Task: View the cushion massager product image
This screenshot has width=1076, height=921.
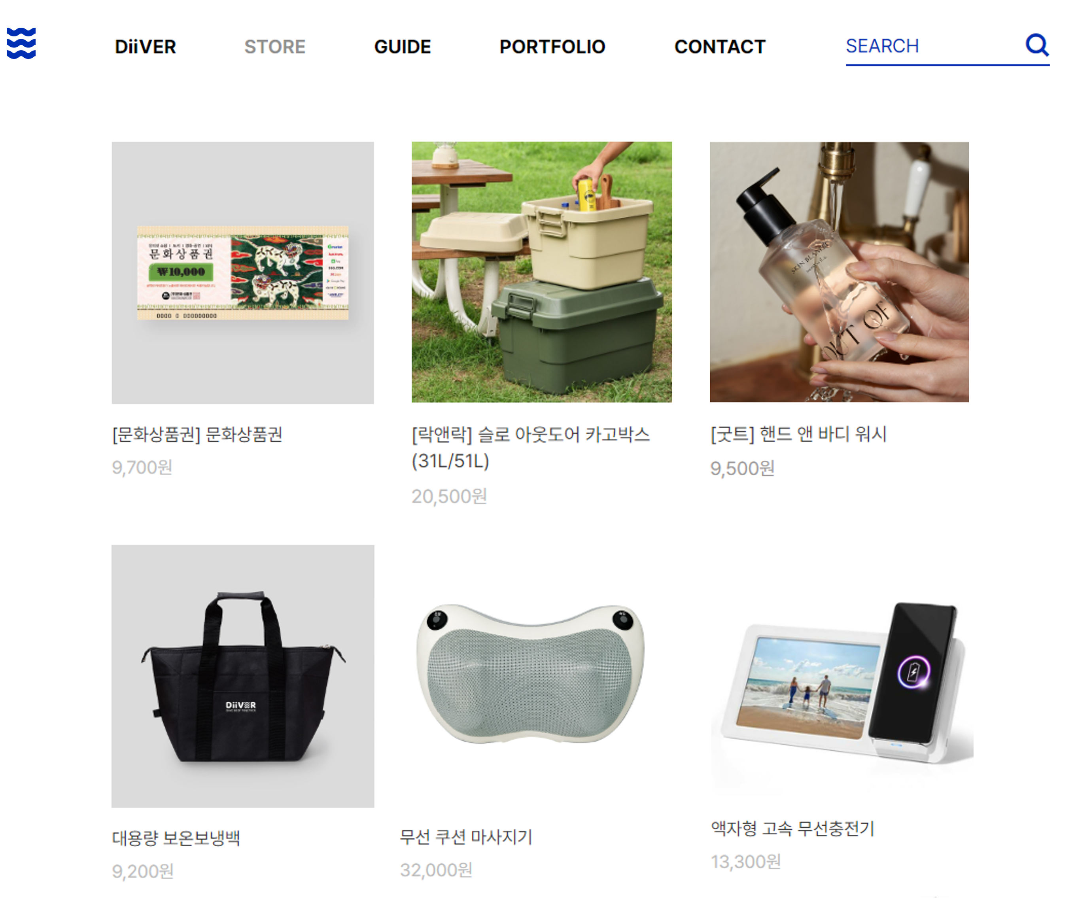Action: pyautogui.click(x=530, y=674)
